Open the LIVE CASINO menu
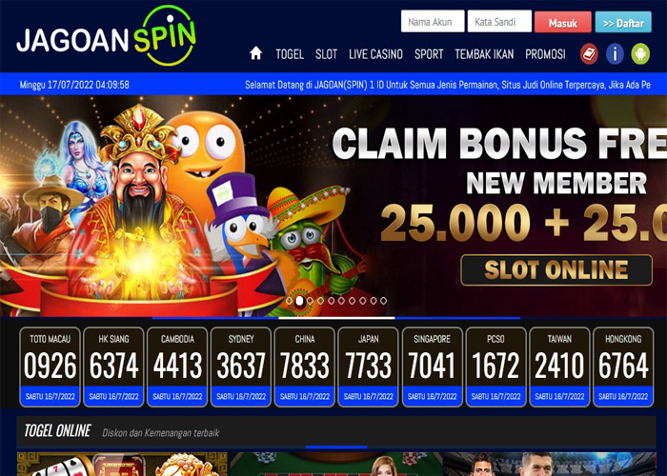The image size is (667, 476). click(375, 54)
